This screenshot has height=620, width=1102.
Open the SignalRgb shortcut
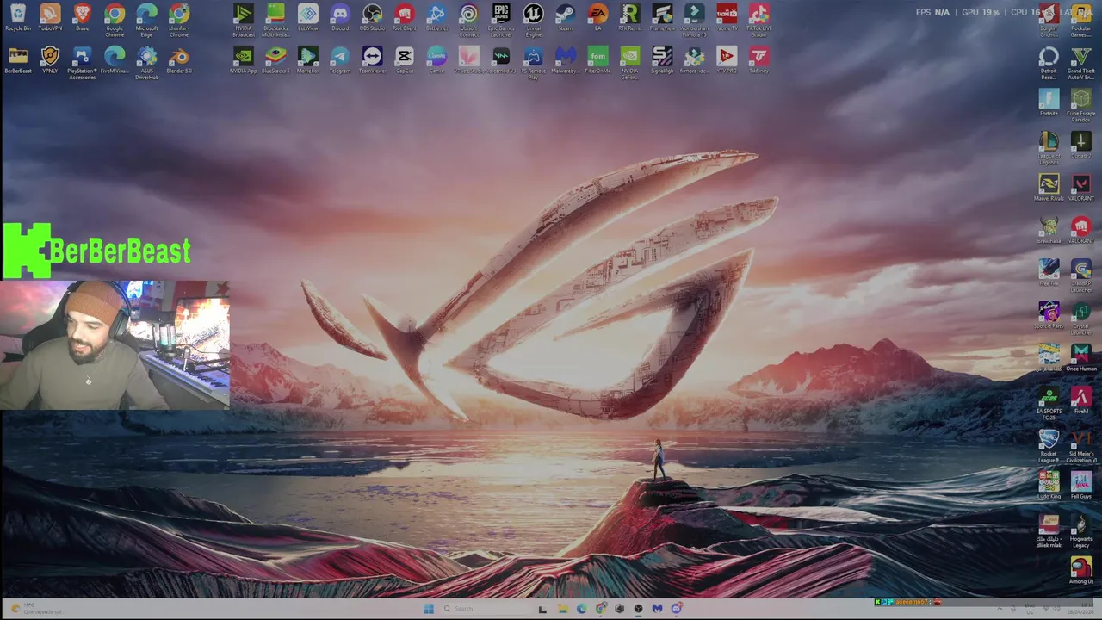[662, 60]
